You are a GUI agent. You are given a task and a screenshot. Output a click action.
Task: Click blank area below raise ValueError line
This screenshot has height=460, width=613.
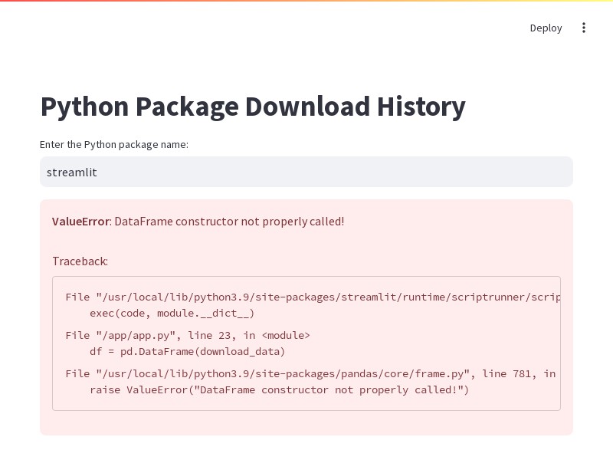(x=306, y=403)
